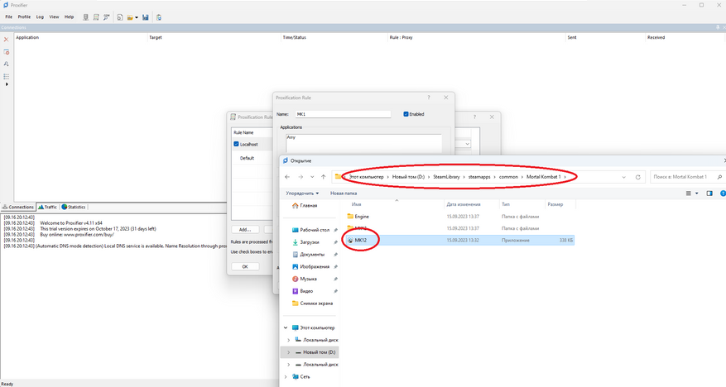Click the rule Name input field
This screenshot has width=726, height=387.
(343, 114)
